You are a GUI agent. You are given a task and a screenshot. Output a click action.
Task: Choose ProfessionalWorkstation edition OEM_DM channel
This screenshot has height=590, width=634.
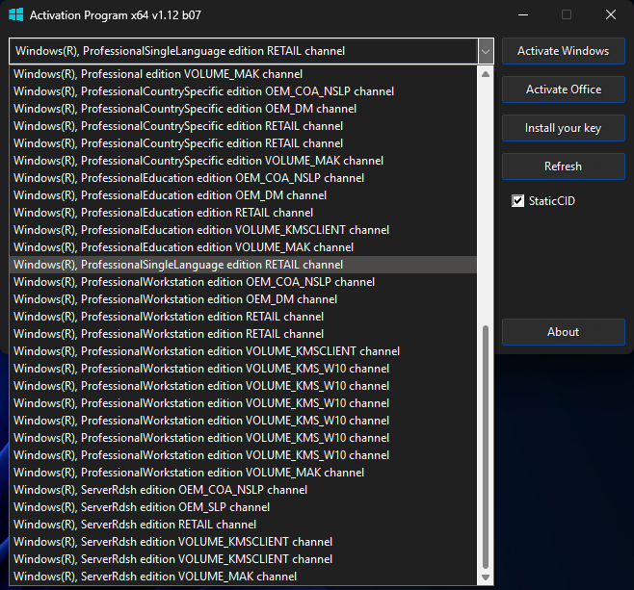(243, 299)
